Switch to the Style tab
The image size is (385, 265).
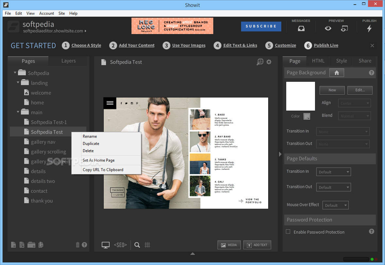341,61
